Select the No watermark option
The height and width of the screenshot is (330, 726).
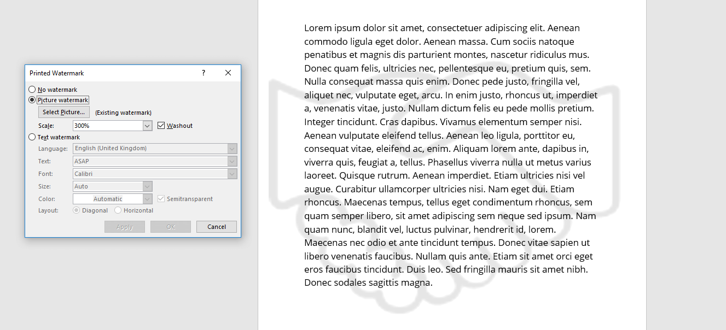[32, 90]
